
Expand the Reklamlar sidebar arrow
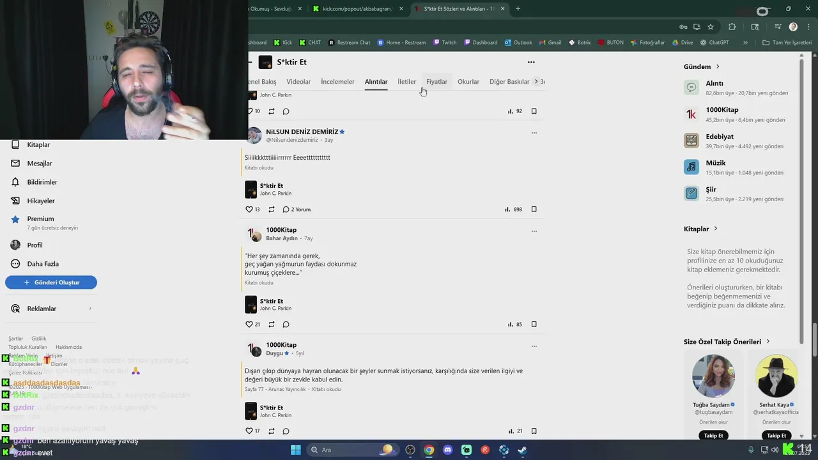pos(90,309)
